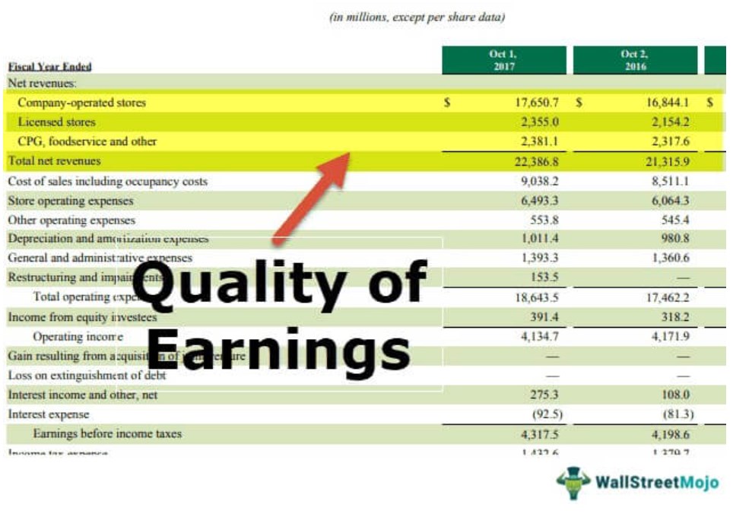Viewport: 733px width, 514px height.
Task: Click the 'Interest expense' row label
Action: [48, 414]
